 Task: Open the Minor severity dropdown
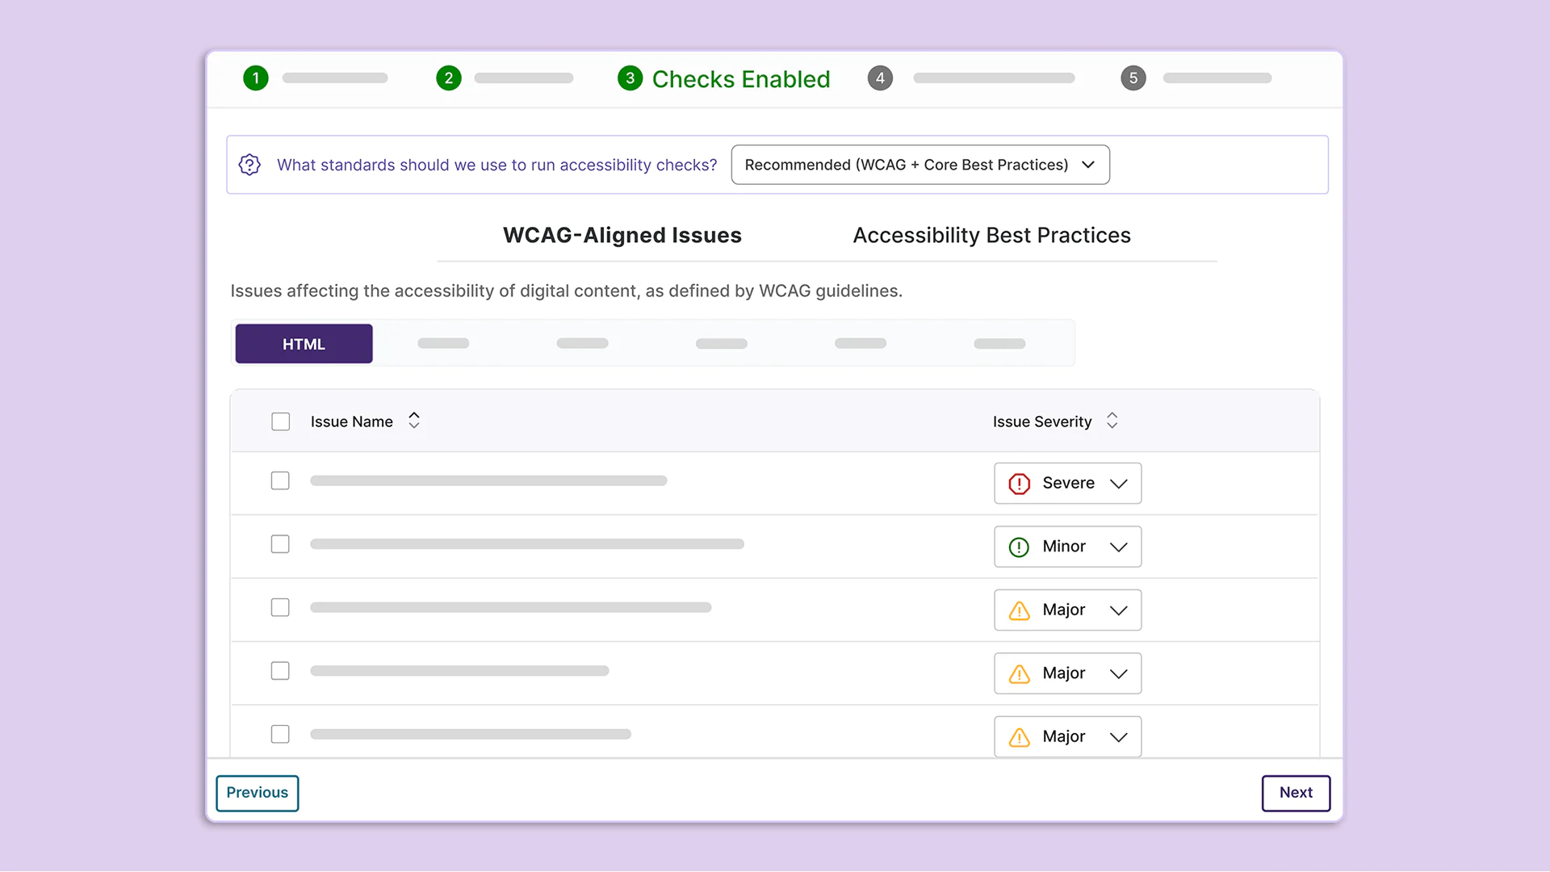(x=1068, y=547)
